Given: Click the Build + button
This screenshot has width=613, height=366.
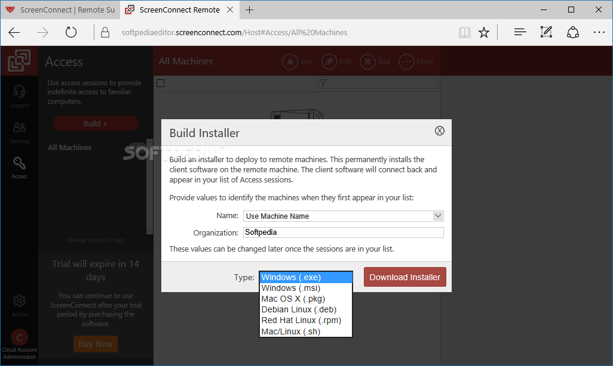Looking at the screenshot, I should [96, 124].
